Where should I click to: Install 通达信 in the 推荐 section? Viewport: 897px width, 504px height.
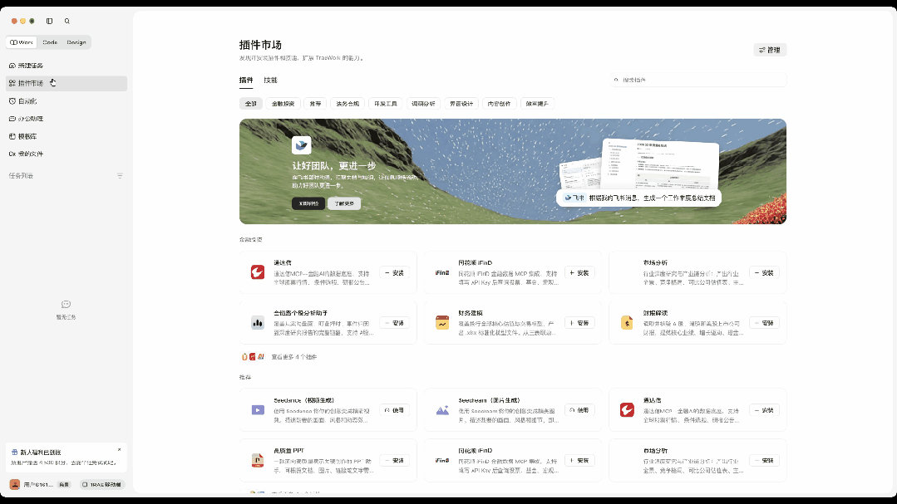coord(764,410)
